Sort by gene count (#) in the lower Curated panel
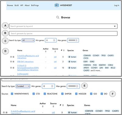Viewport: 122px width, 115px height. click(63, 105)
